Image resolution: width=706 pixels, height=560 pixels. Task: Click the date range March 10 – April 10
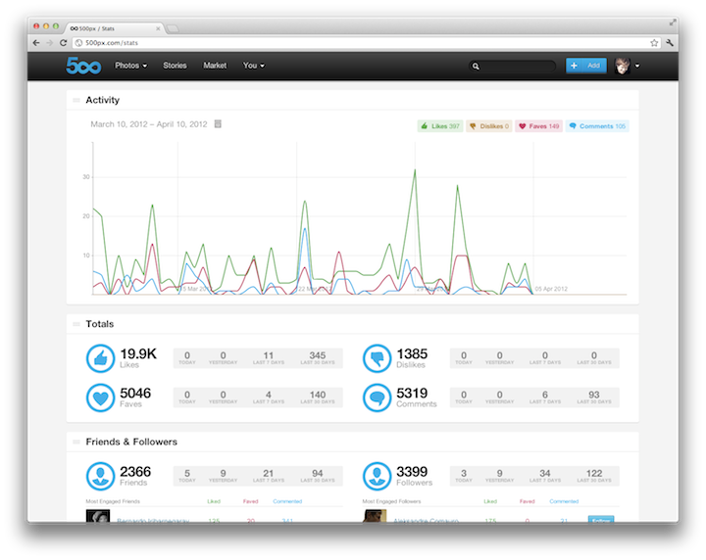[149, 124]
